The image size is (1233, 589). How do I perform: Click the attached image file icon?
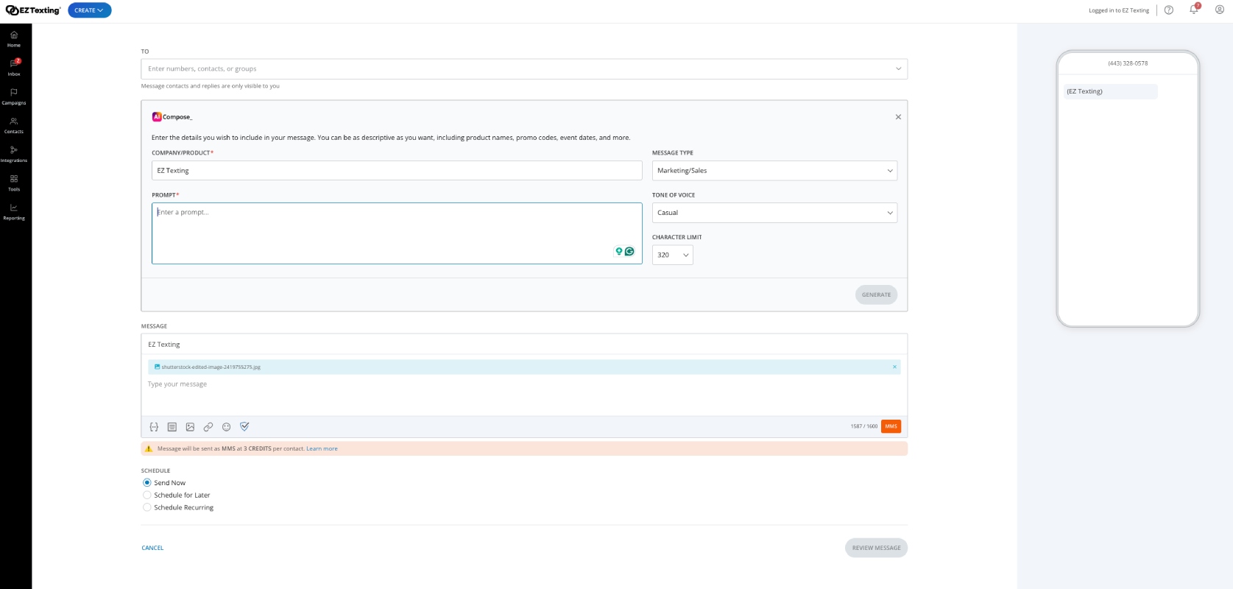coord(157,367)
